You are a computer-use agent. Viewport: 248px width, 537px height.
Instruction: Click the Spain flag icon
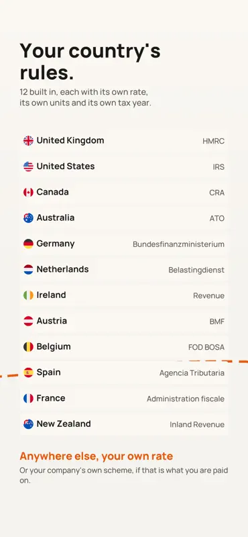(x=28, y=373)
